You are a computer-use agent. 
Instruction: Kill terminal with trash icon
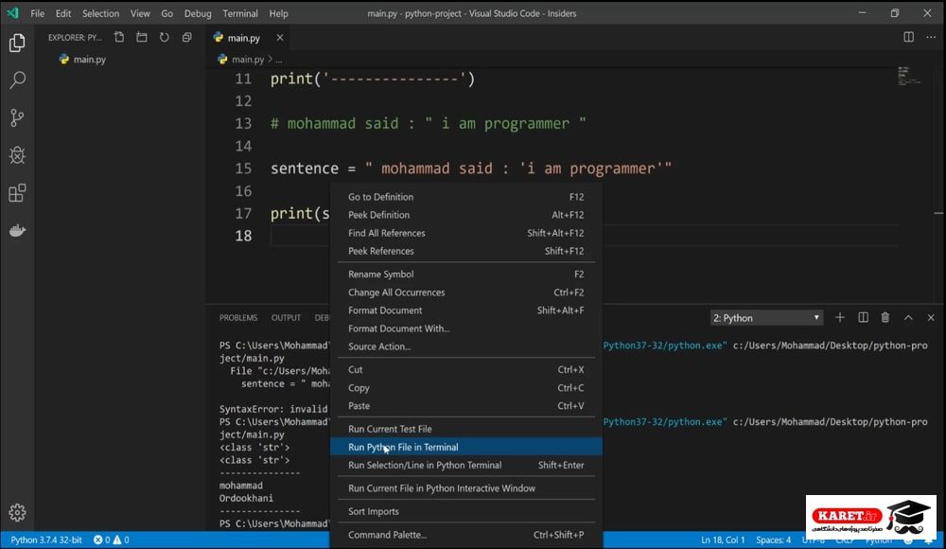(x=885, y=318)
